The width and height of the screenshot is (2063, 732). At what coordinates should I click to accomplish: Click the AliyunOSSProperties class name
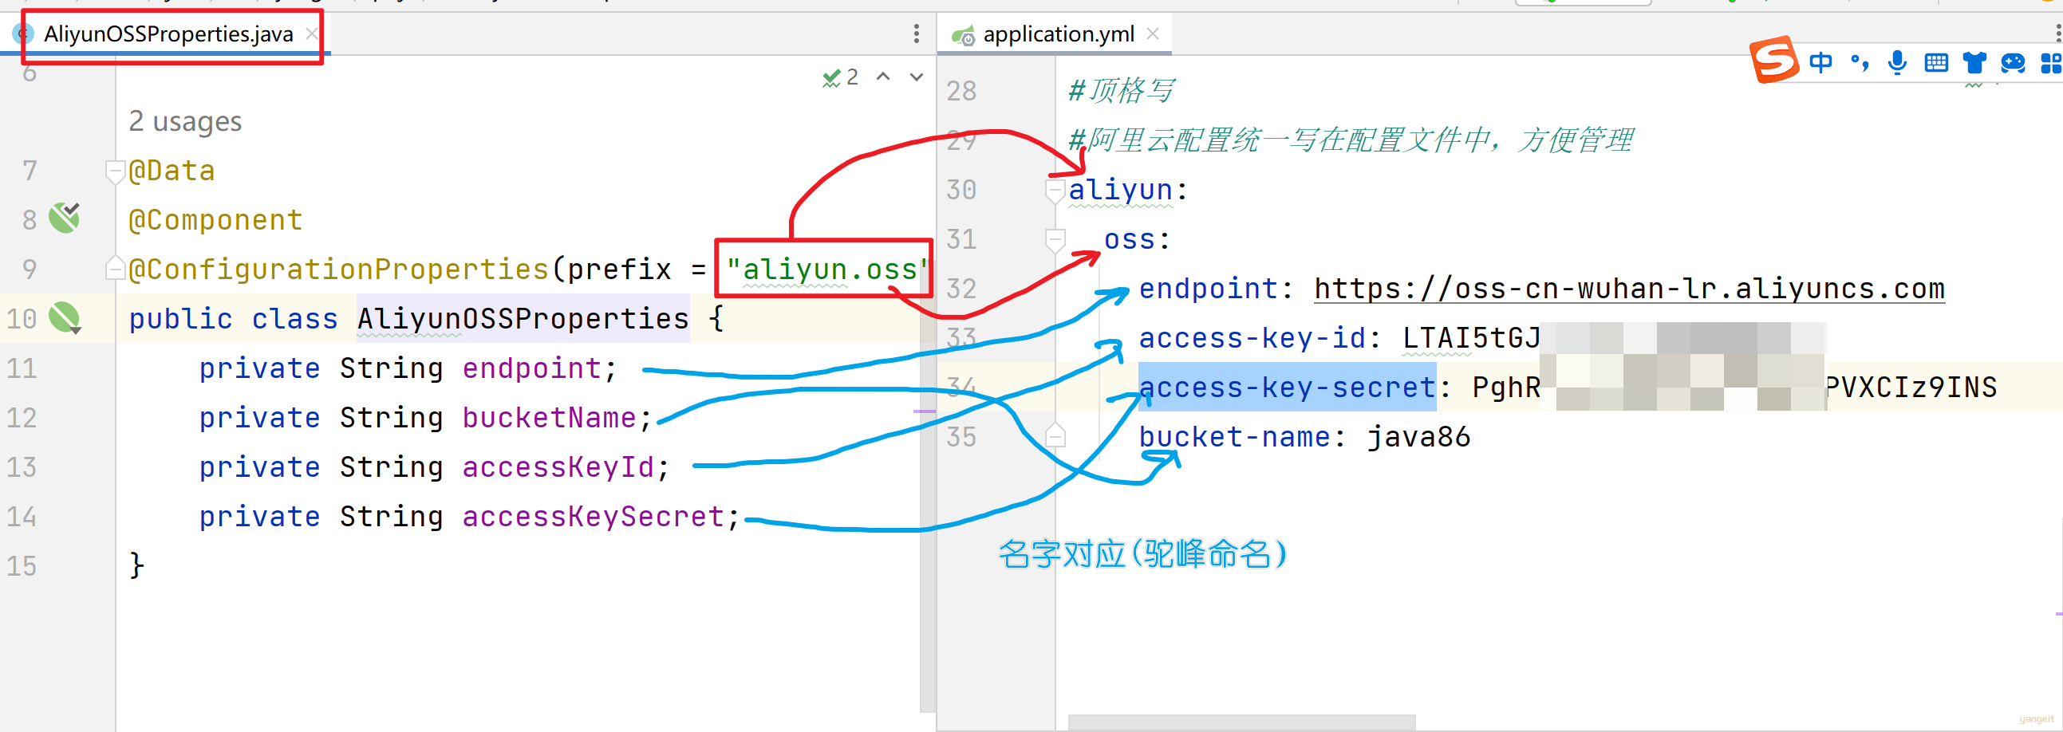pos(523,319)
